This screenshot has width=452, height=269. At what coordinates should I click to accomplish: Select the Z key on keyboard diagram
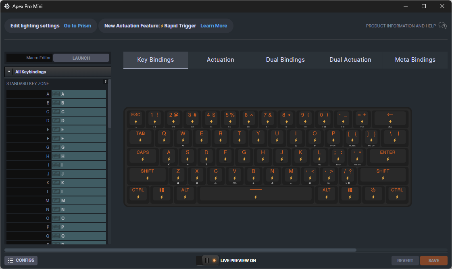(178, 175)
